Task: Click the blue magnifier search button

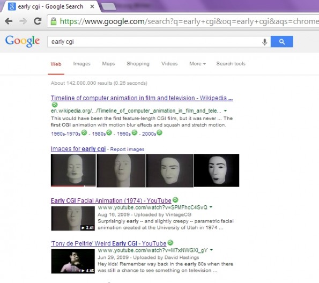Action: tap(282, 41)
